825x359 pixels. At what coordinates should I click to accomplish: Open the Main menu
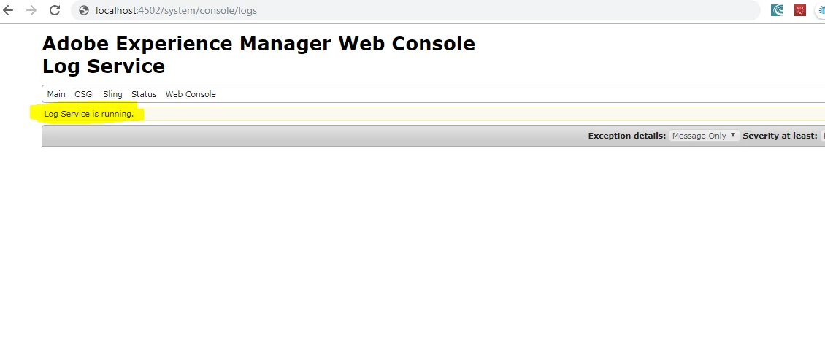[x=56, y=94]
